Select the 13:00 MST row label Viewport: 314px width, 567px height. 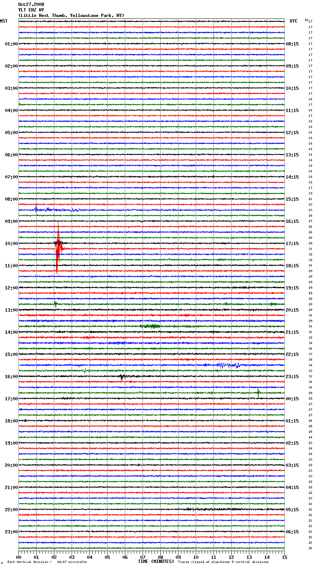click(11, 310)
